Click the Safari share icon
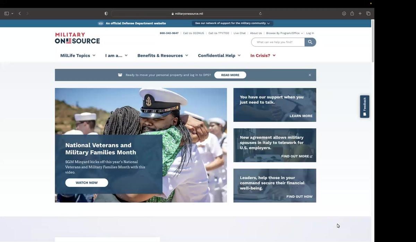416x242 pixels. click(352, 14)
